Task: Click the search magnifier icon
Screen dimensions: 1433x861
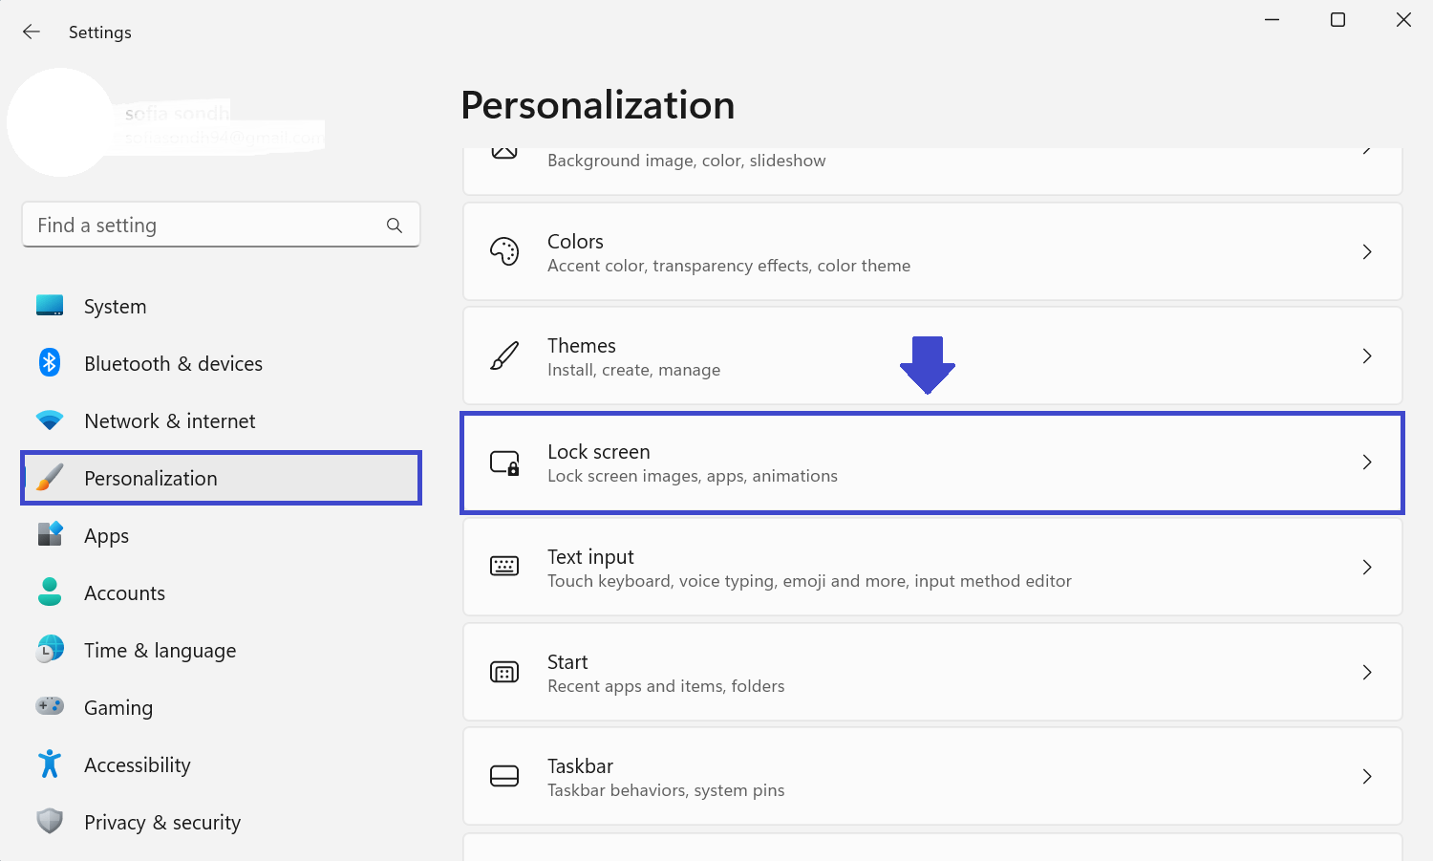Action: (x=395, y=226)
